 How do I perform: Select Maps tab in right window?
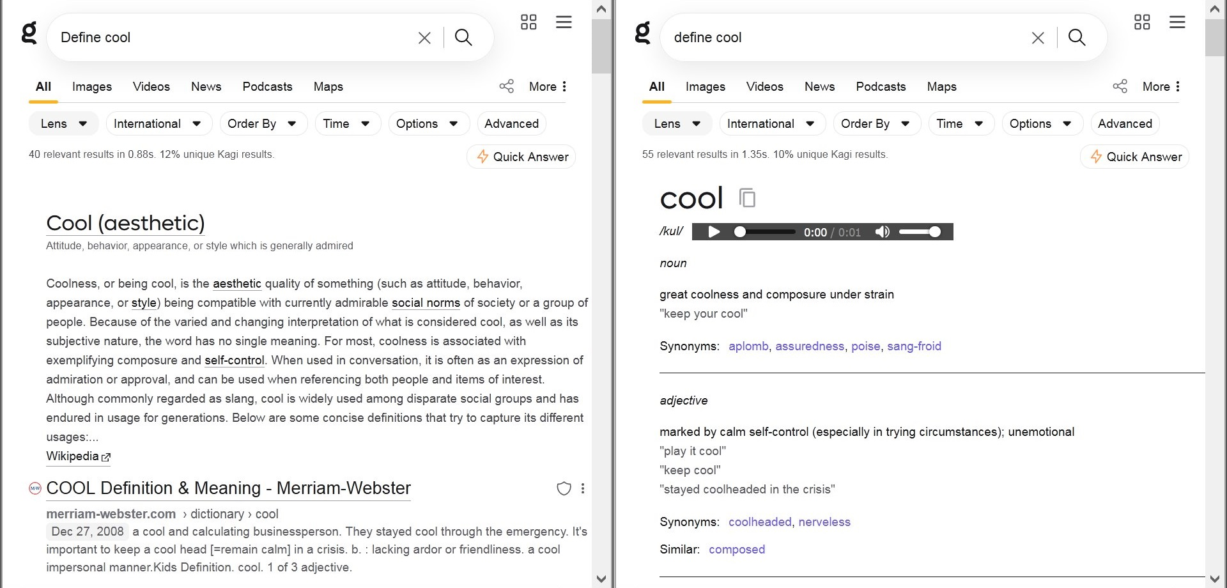942,86
